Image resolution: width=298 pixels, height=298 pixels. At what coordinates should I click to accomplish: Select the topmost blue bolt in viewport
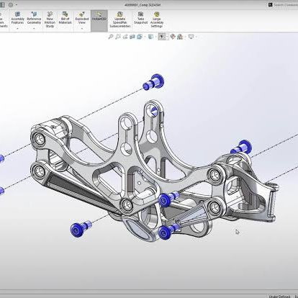point(153,82)
